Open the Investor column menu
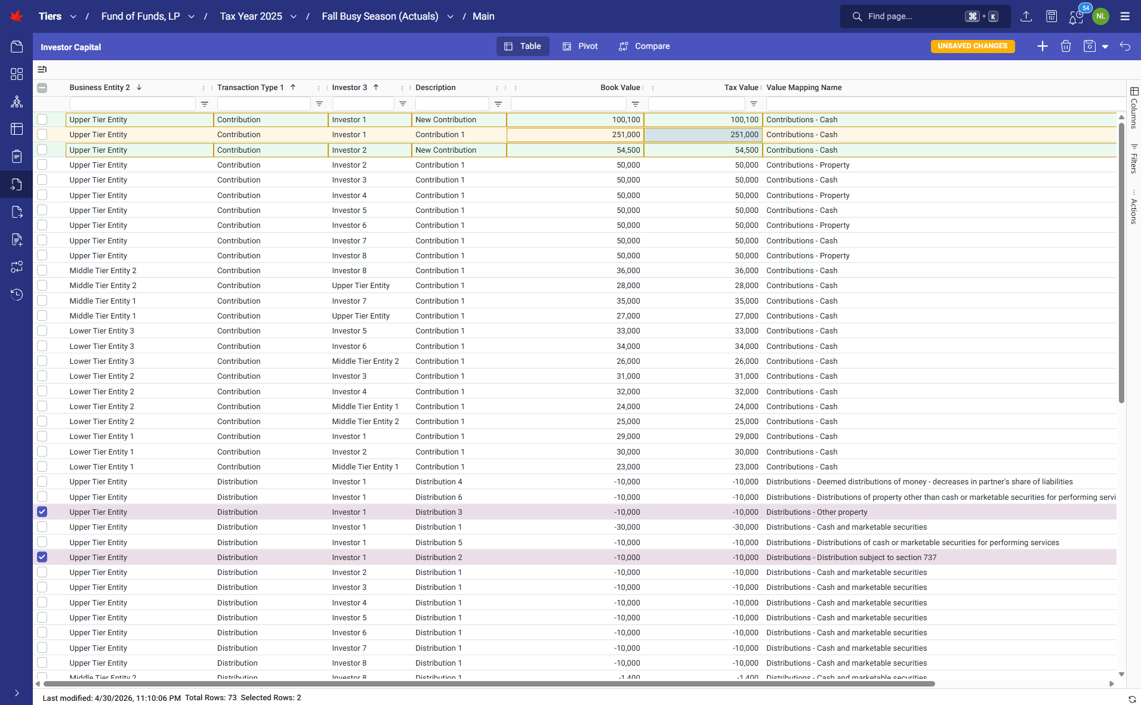Viewport: 1141px width, 705px height. [402, 88]
